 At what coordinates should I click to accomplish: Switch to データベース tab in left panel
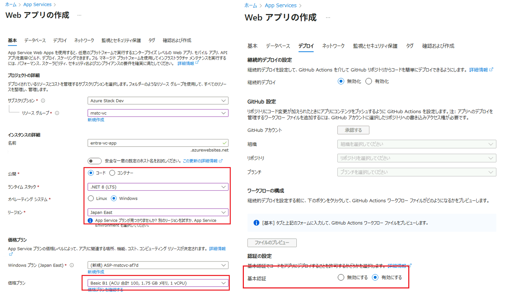35,41
